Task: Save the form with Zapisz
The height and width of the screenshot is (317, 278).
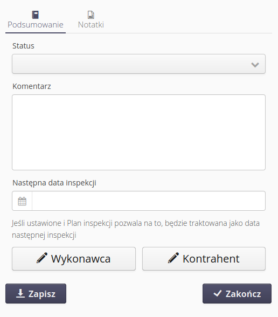Action: 36,293
